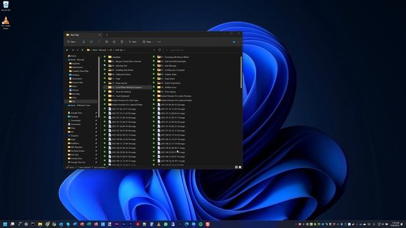Viewport: 406px width, 228px height.
Task: Open the recent locations dropdown arrow
Action: [77, 50]
